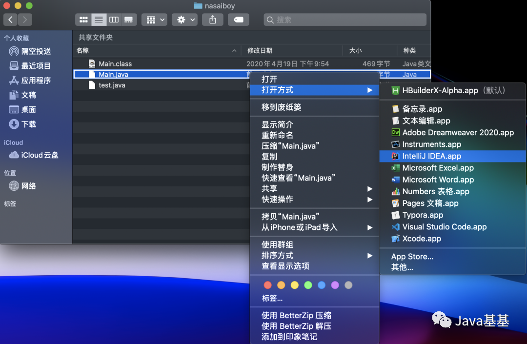Choose 拷贝"Main.java" in the context menu
Screen dimensions: 527x344
315,217
